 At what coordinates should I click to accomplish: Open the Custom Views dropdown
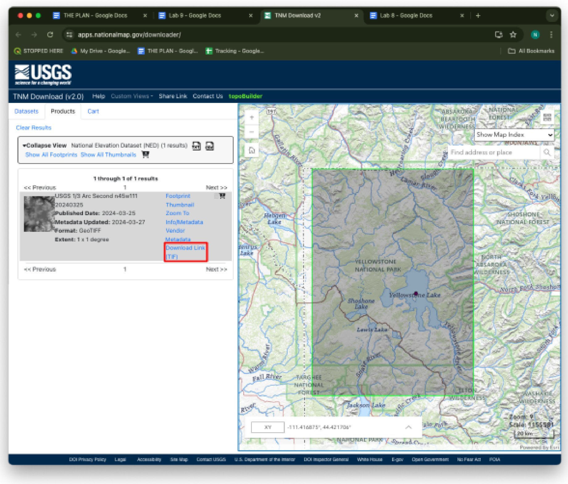tap(132, 96)
